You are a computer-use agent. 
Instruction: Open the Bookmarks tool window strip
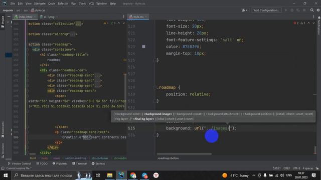click(3, 129)
